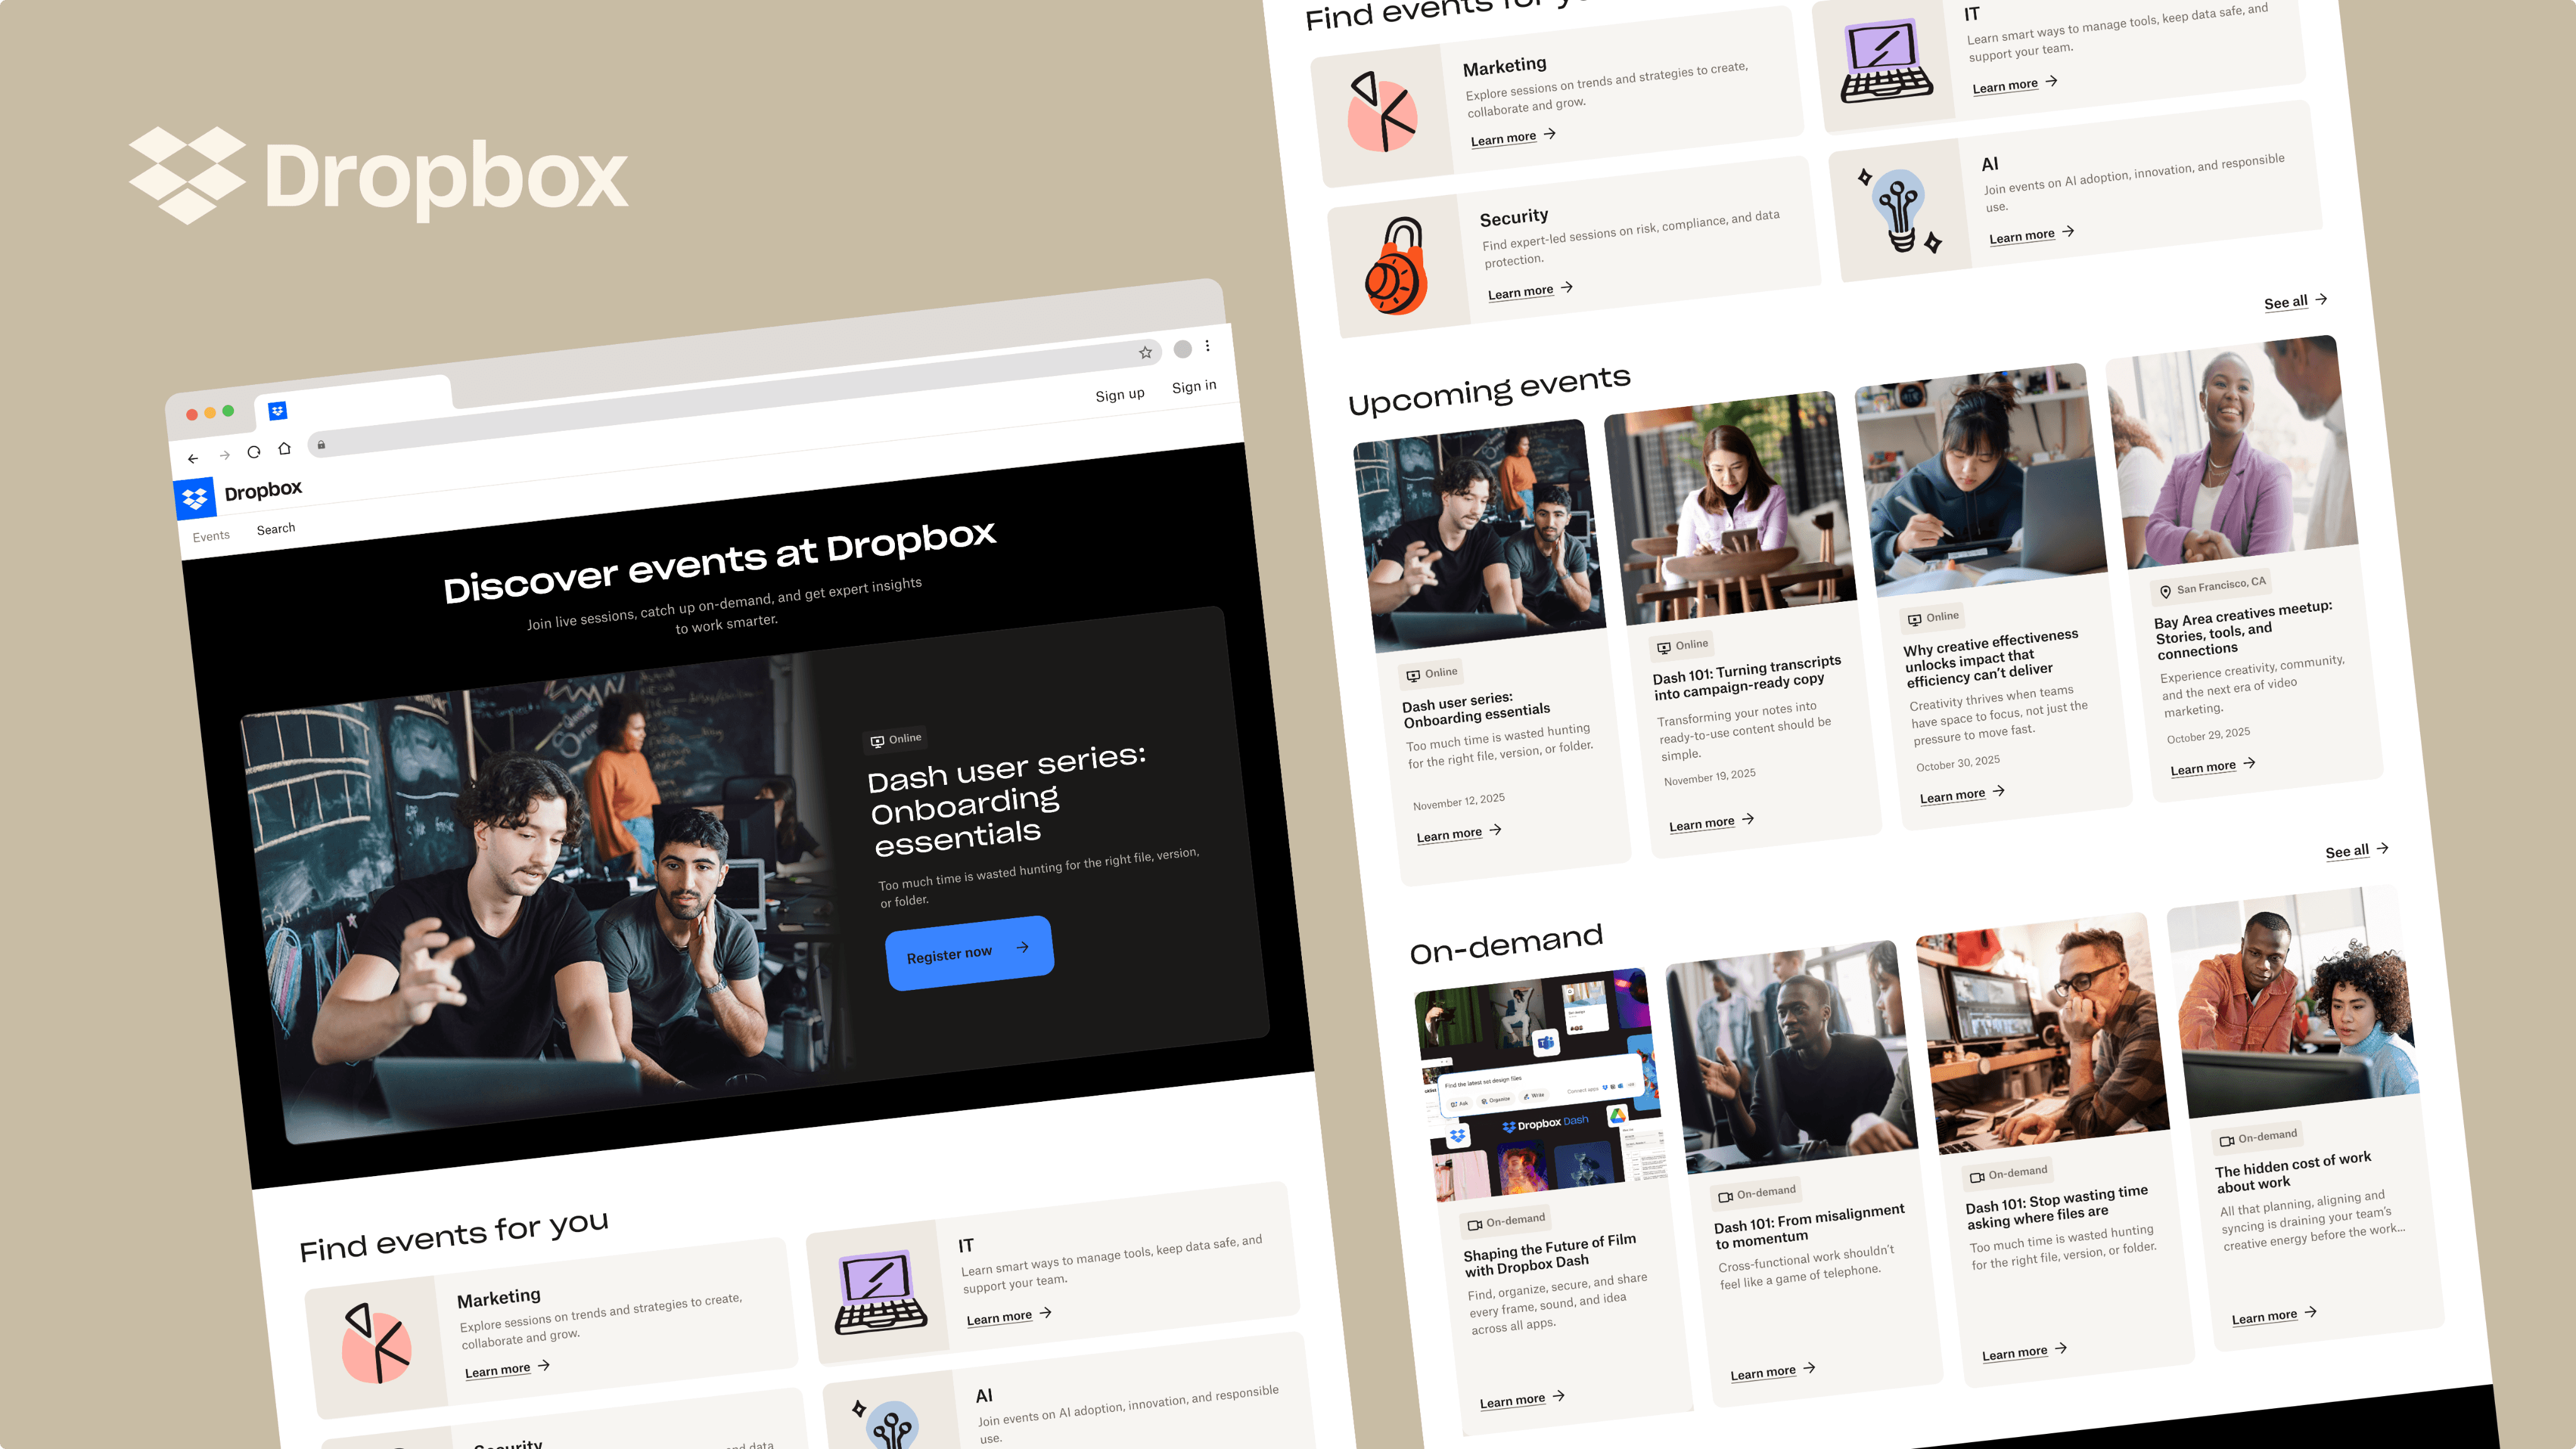Click the browser home icon
The width and height of the screenshot is (2576, 1449).
(285, 448)
